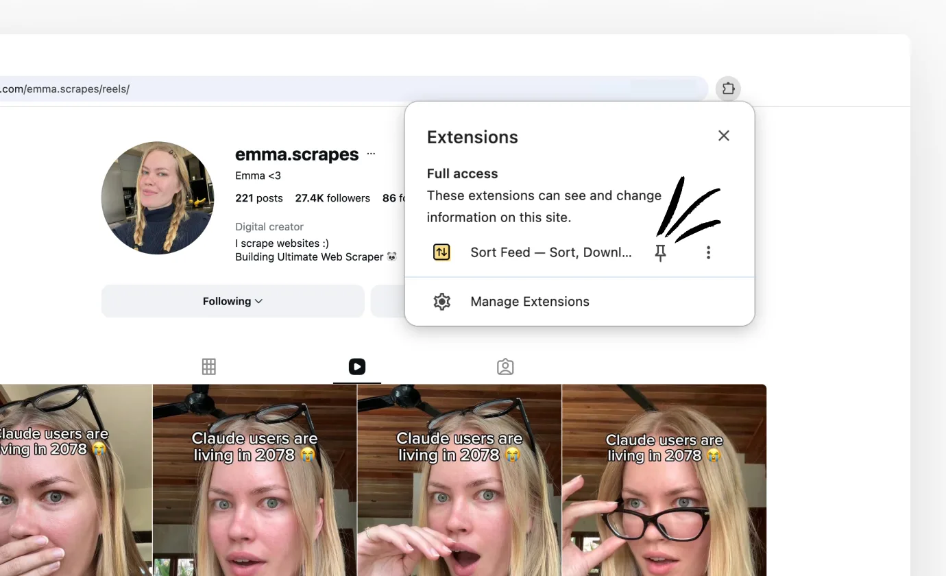Click the 221 posts count
Viewport: 946px width, 576px height.
(259, 198)
